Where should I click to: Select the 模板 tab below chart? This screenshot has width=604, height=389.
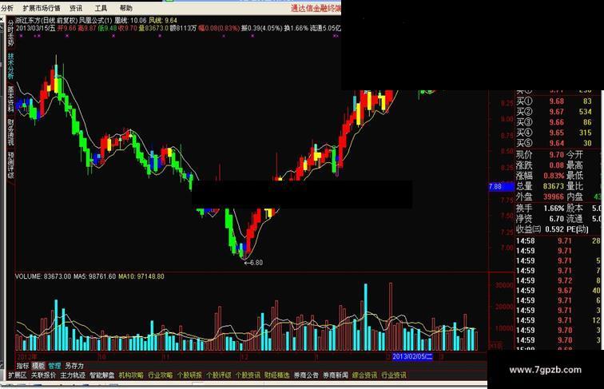pos(38,366)
